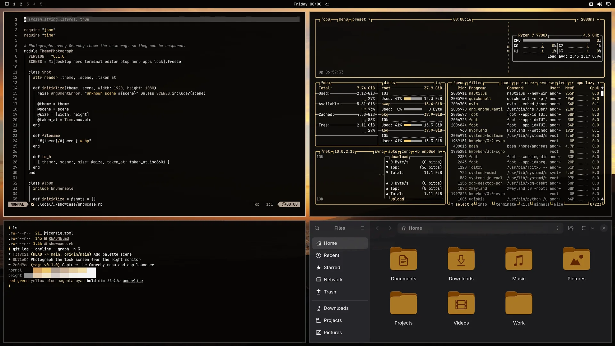Toggle reverse sorting in btop
615x346 pixels.
click(x=546, y=83)
